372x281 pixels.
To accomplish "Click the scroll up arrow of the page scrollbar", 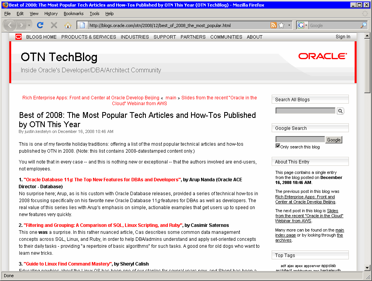I will point(367,36).
